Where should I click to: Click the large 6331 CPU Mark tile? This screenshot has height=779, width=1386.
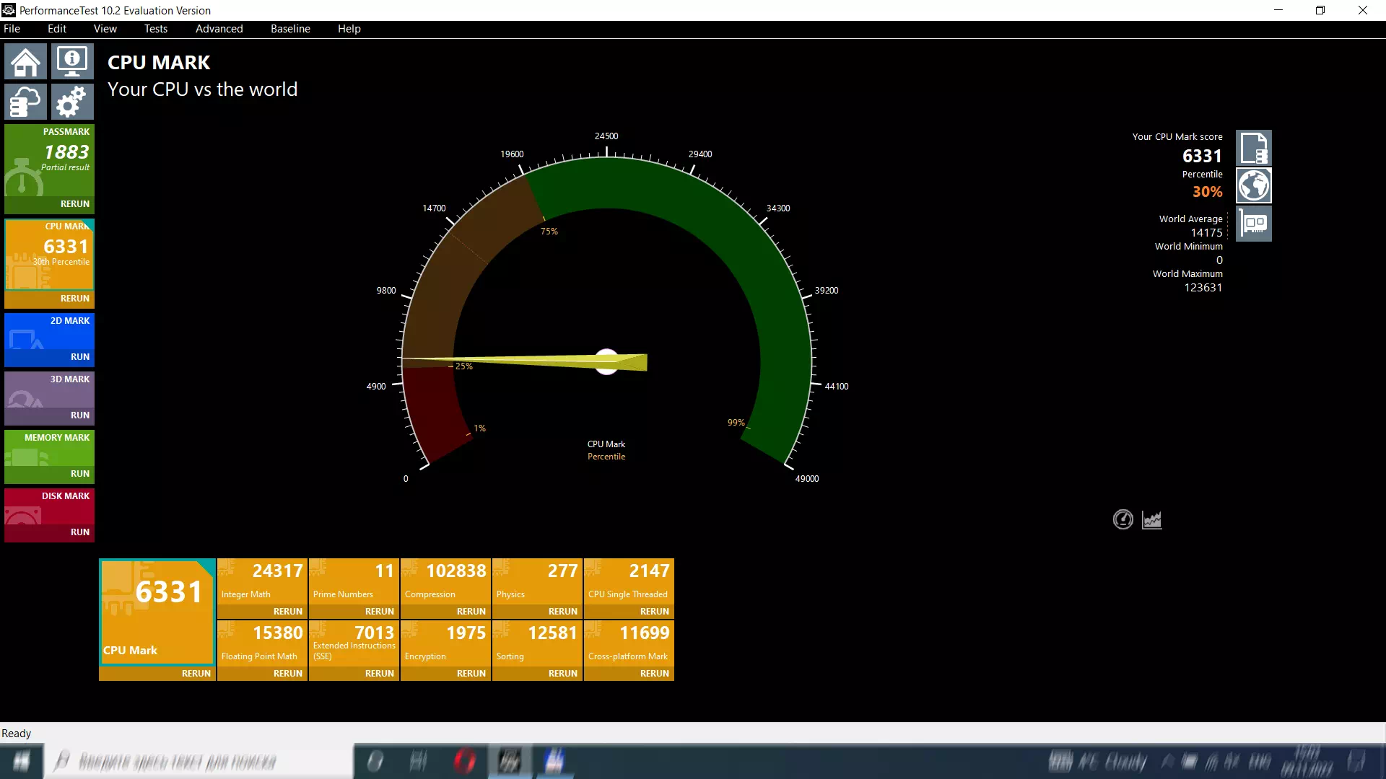157,609
